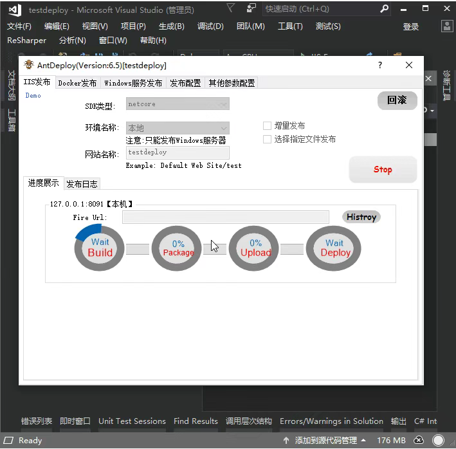Screen dimensions: 456x449
Task: Click the Fire Url input field
Action: (225, 217)
